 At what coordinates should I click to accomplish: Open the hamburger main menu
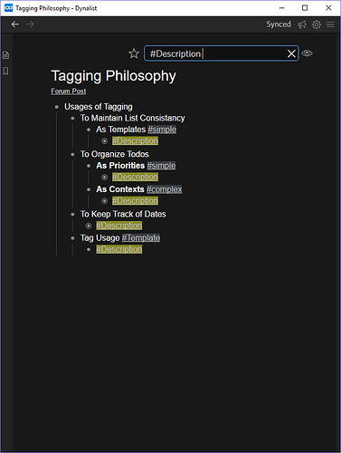click(330, 24)
